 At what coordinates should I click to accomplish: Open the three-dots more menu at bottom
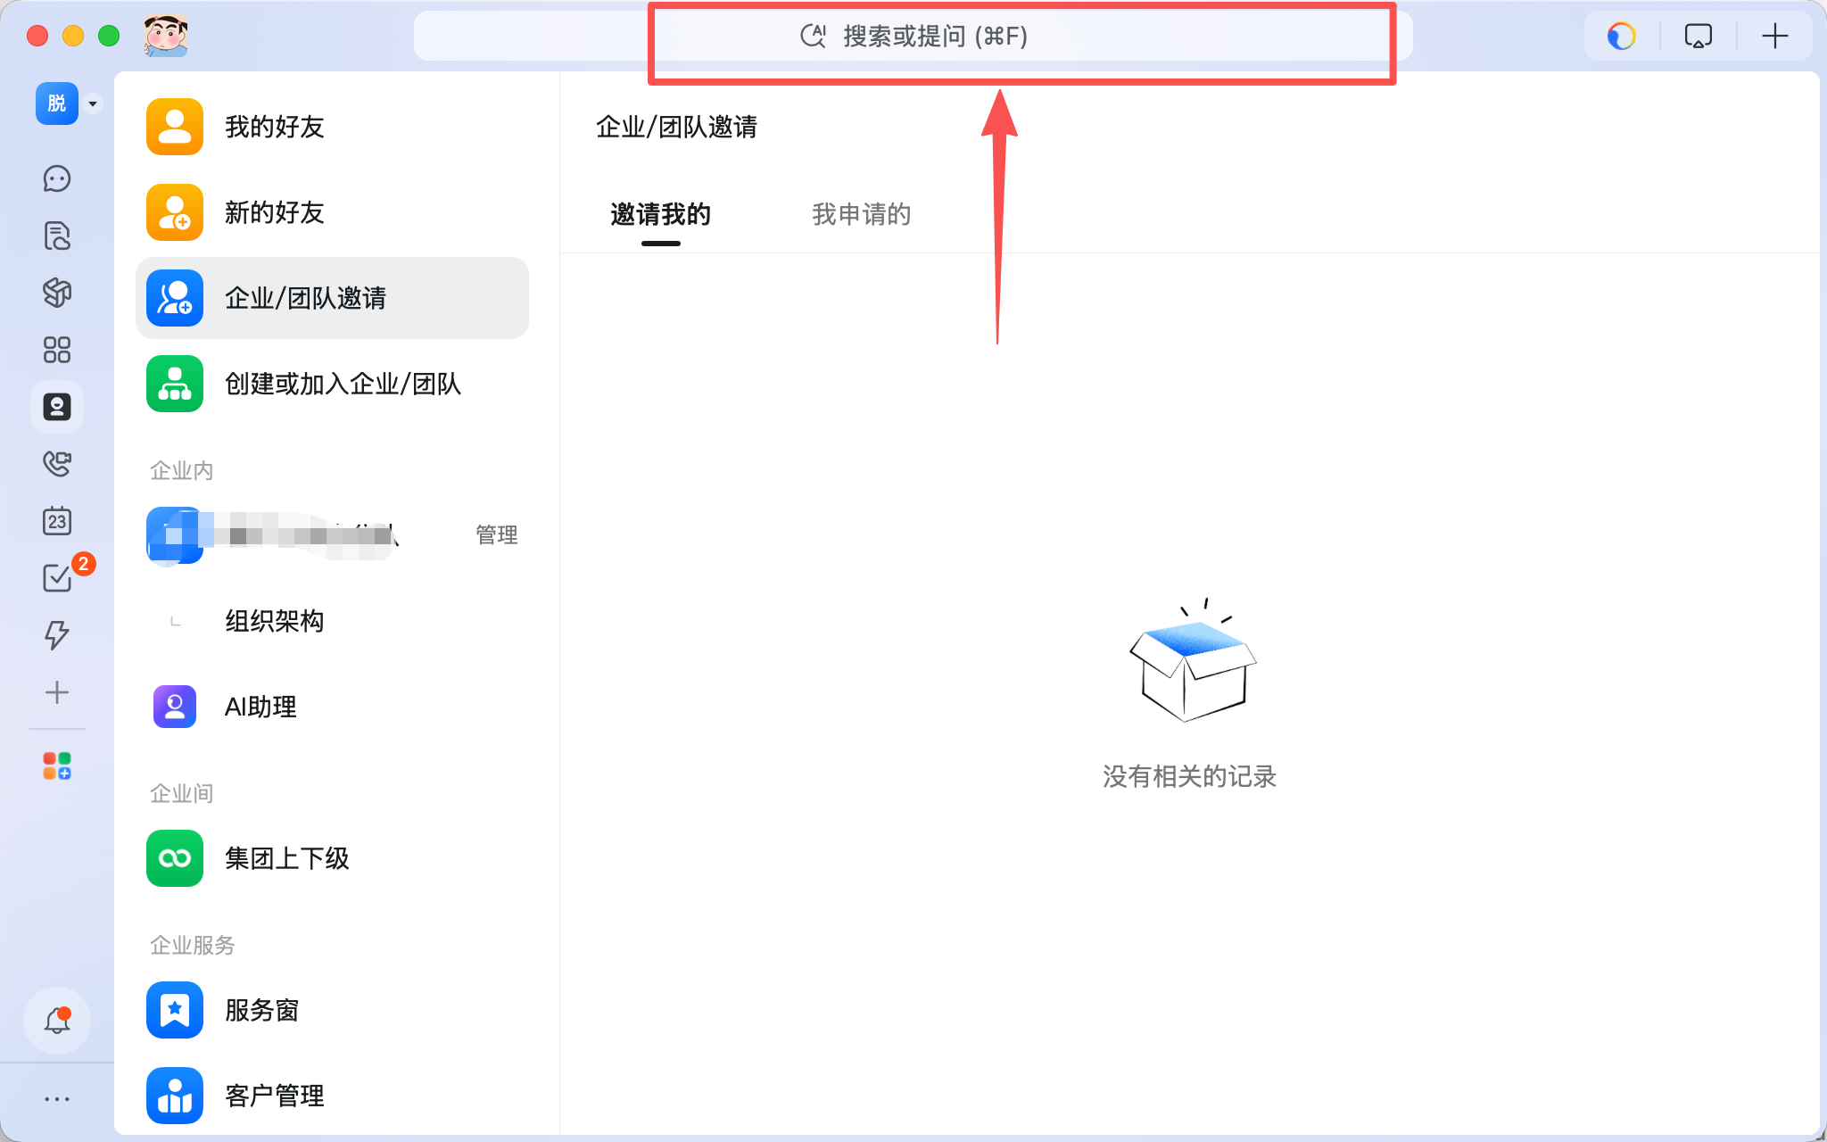[57, 1099]
